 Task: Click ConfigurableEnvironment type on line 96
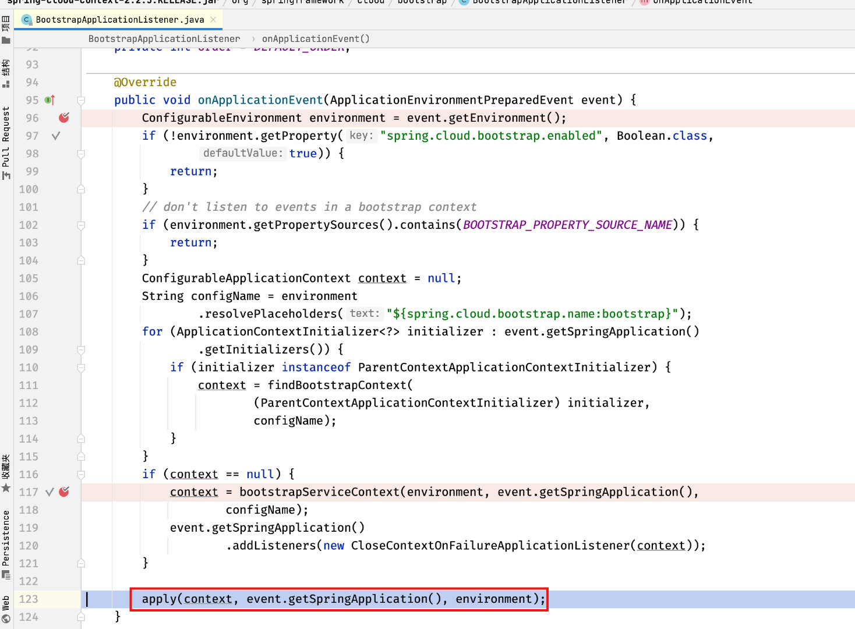(222, 118)
